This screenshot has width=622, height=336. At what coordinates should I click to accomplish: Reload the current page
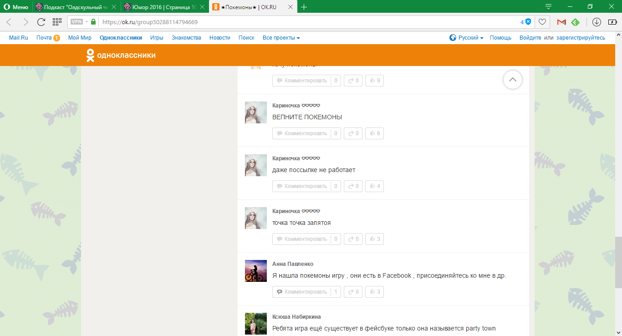(x=41, y=22)
